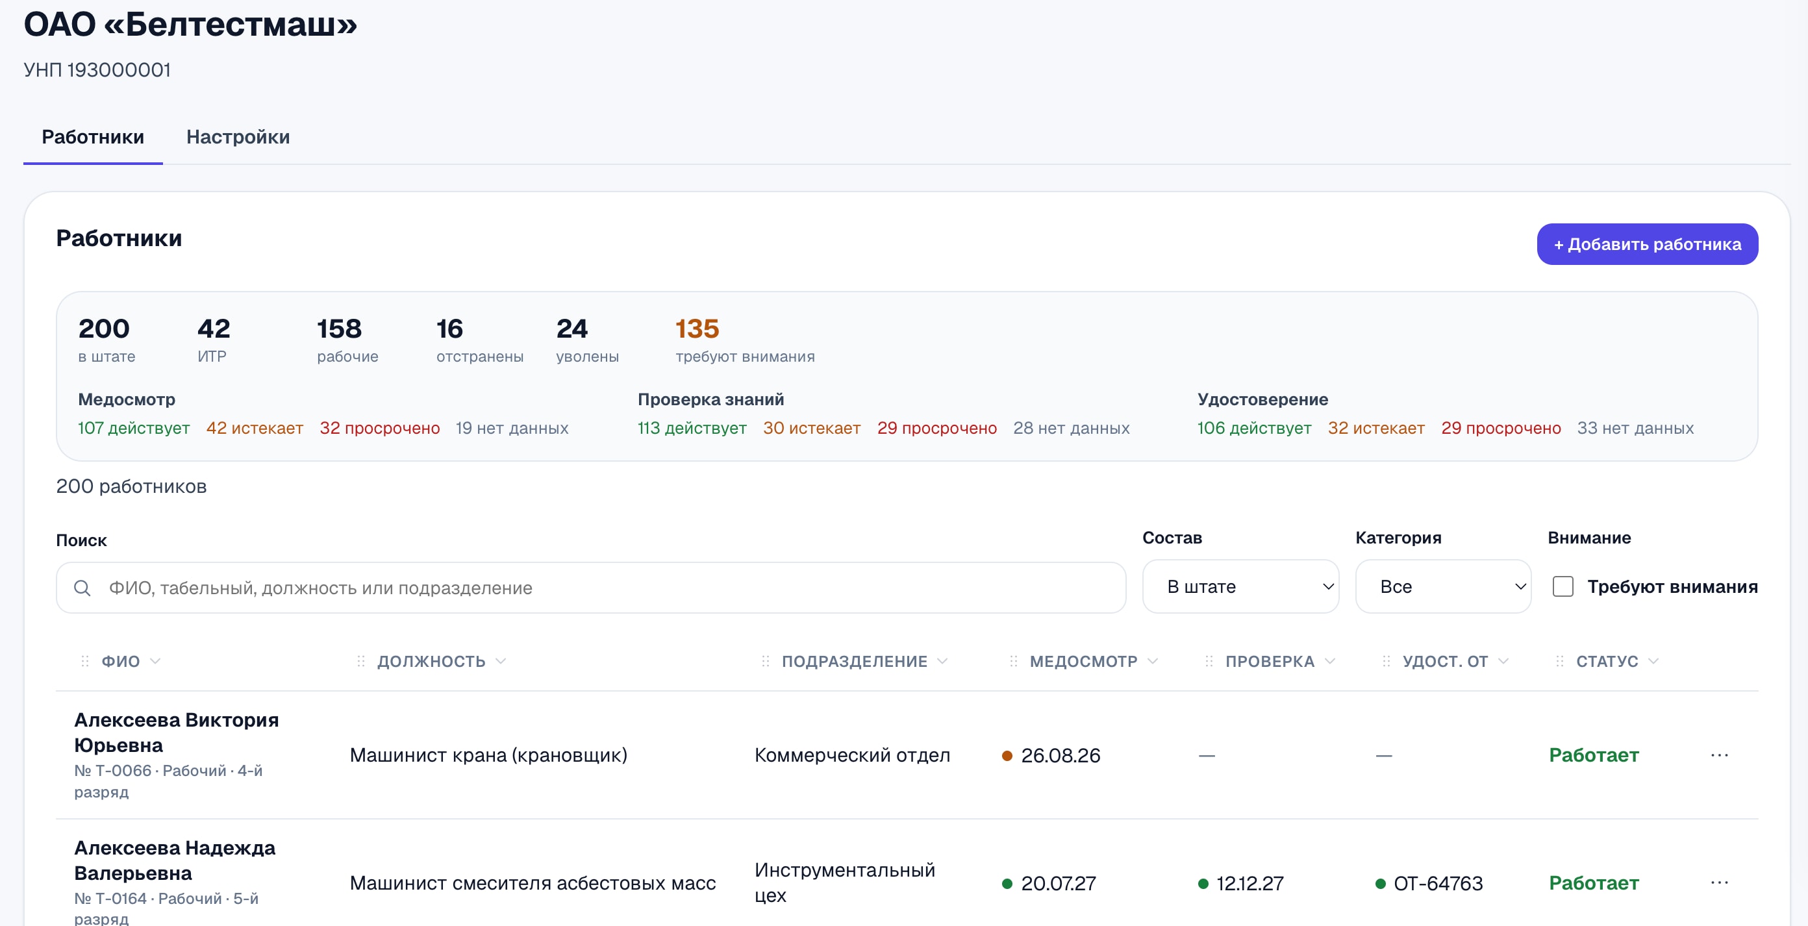
Task: Open worker Алексеева Надежда Валерьевна
Action: [175, 860]
